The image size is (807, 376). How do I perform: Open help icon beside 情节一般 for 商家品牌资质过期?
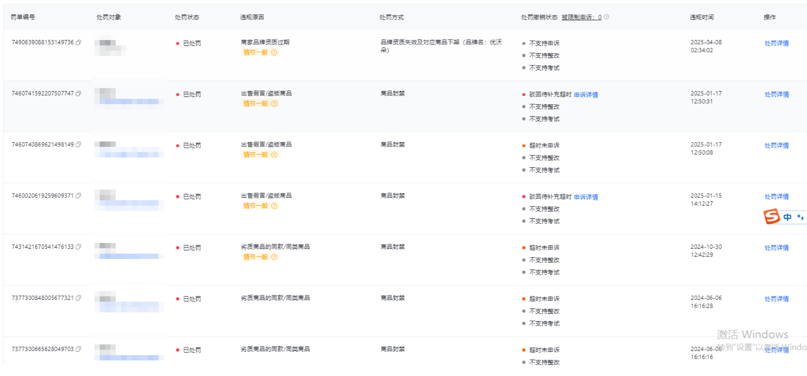[274, 53]
